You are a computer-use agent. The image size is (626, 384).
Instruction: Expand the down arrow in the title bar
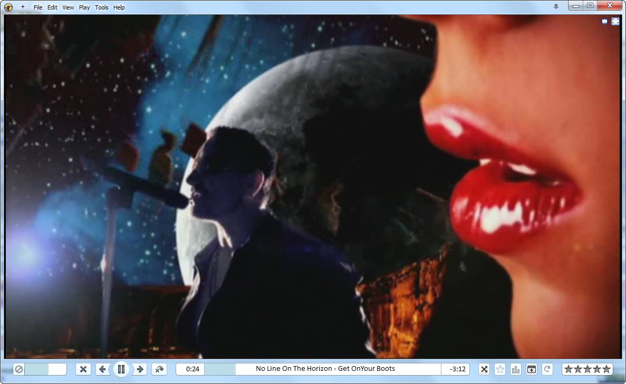point(556,7)
